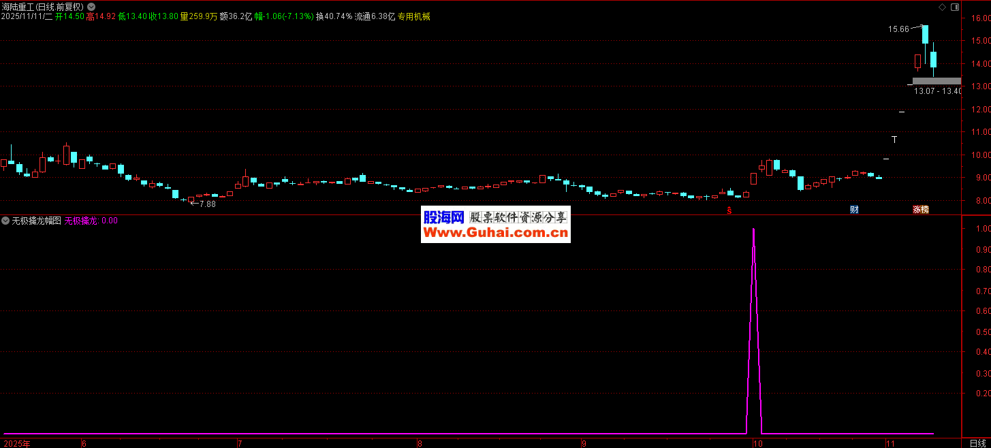Screen dimensions: 991x448
Task: Click the red S marker on the chart
Action: [x=729, y=210]
